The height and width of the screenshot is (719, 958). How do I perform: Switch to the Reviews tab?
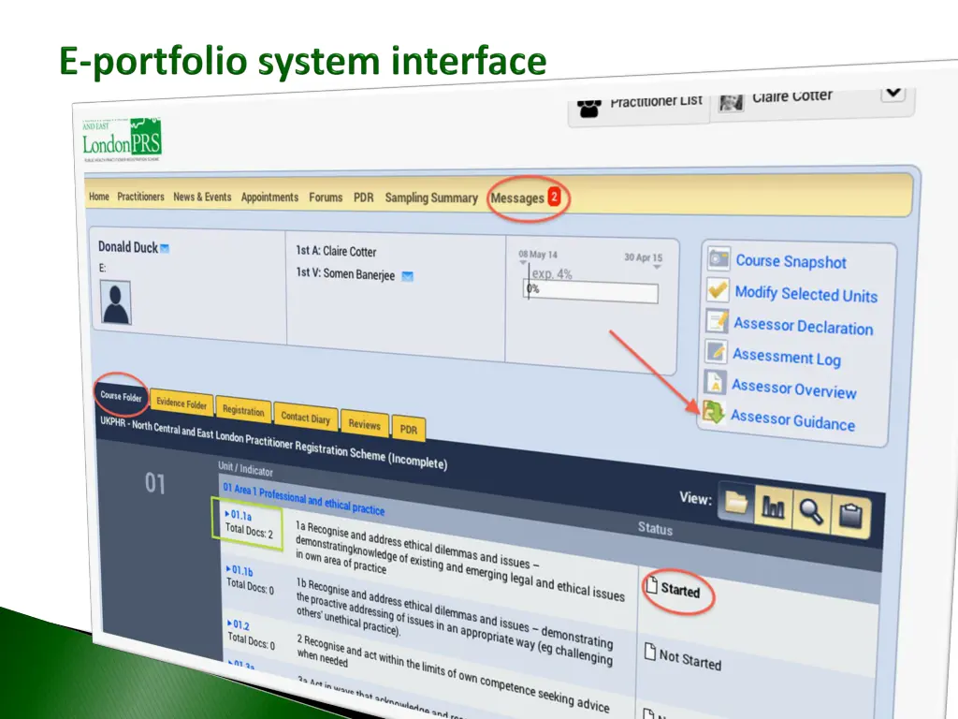[x=364, y=424]
